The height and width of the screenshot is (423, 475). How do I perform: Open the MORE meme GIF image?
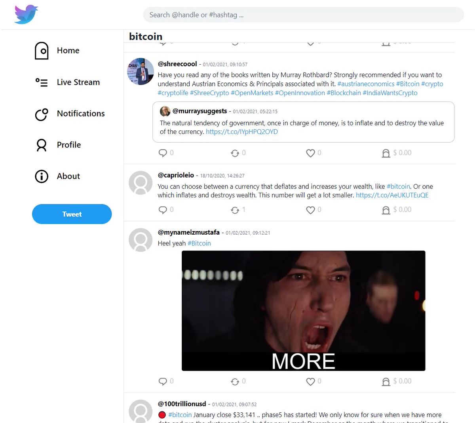(x=304, y=311)
